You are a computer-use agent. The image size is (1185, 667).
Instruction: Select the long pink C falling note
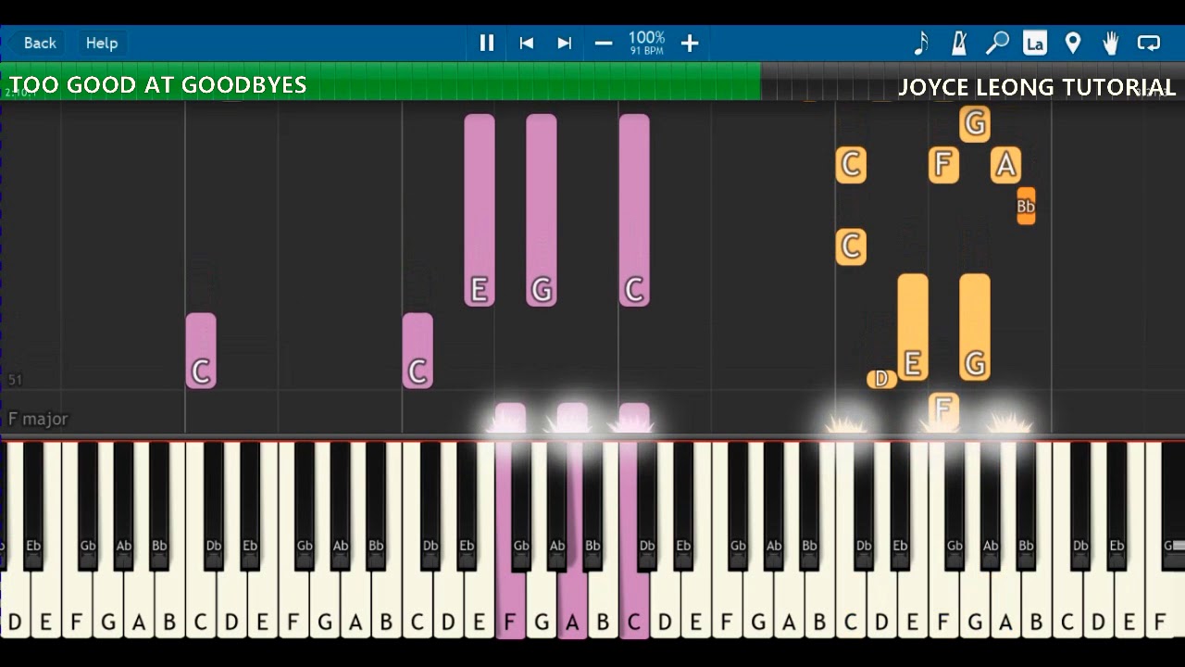pos(634,210)
